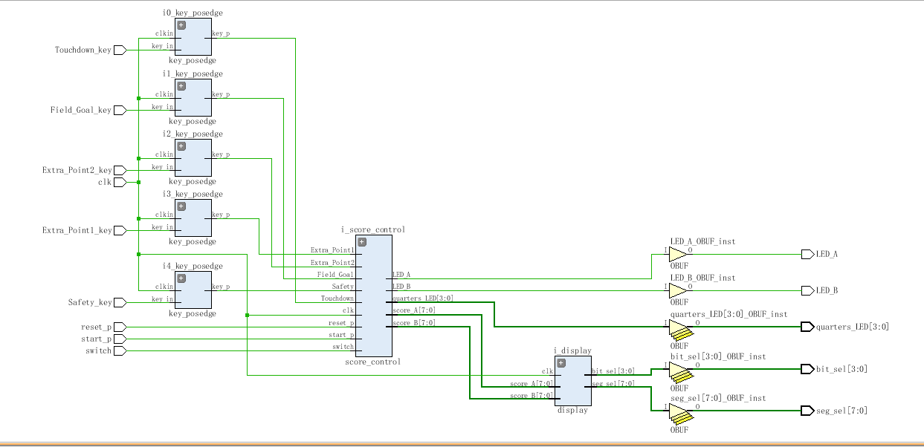
Task: Click the score_control module name label
Action: 373,362
